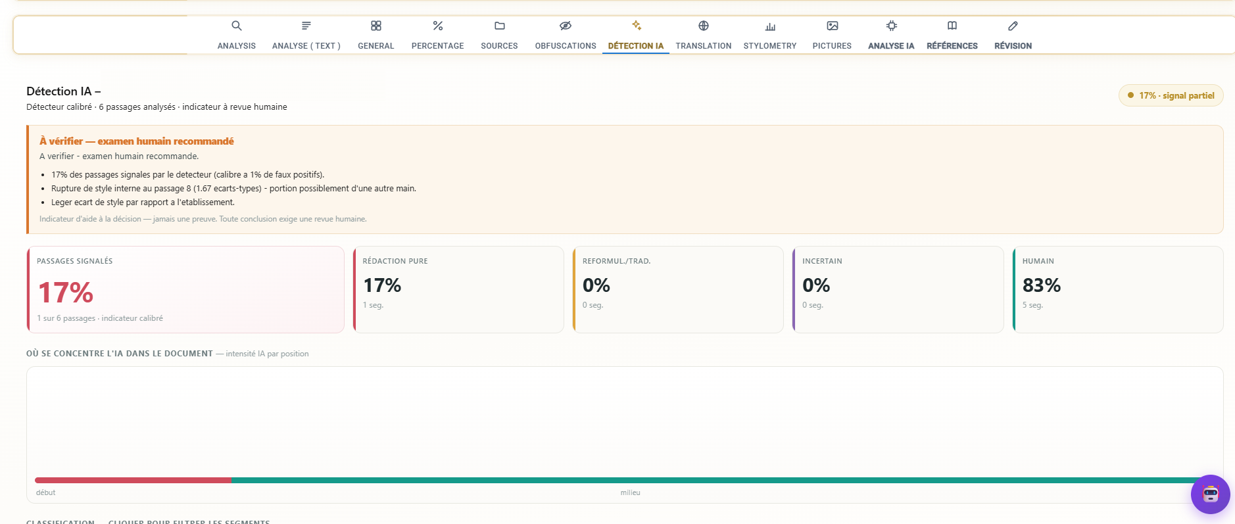Open the chatbot assistant bubble
The width and height of the screenshot is (1235, 524).
(x=1210, y=494)
